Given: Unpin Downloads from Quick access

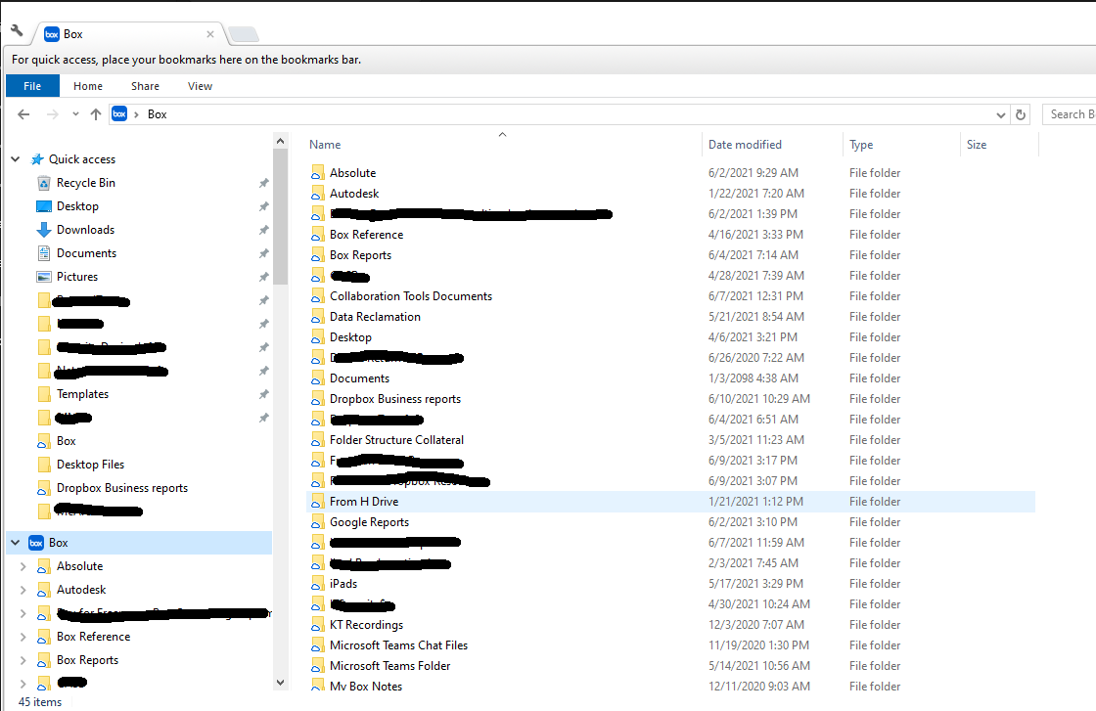Looking at the screenshot, I should click(x=263, y=229).
